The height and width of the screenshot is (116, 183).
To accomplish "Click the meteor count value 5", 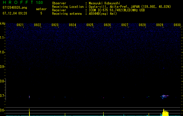I will point(41,13).
